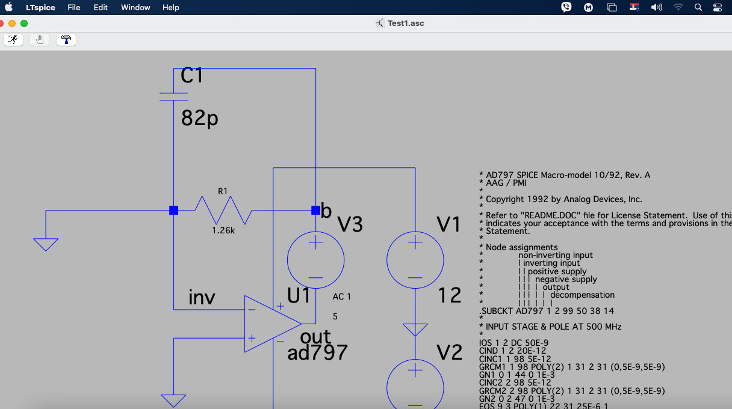
Task: Click the 'non-inverting input' node comment
Action: point(556,255)
